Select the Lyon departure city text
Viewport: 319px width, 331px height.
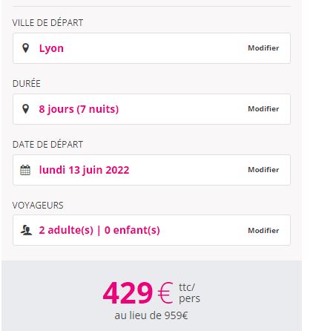point(51,48)
